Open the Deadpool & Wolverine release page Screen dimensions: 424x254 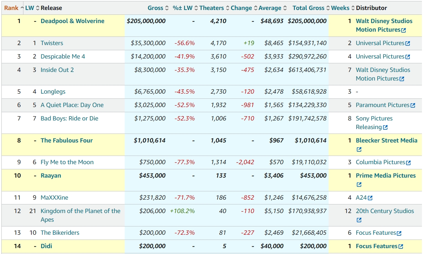72,21
